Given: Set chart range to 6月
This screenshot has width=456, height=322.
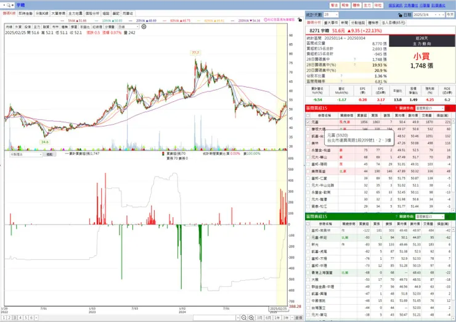Looking at the screenshot, I should pyautogui.click(x=268, y=318).
